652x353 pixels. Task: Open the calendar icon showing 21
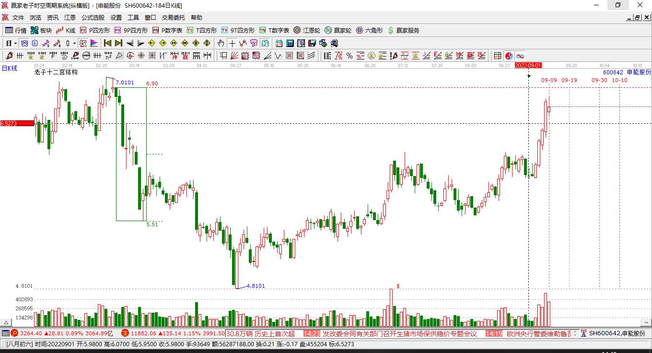click(279, 43)
